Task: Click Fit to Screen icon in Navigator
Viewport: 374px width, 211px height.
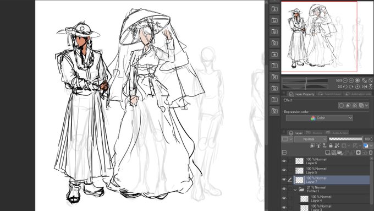Action: point(370,80)
